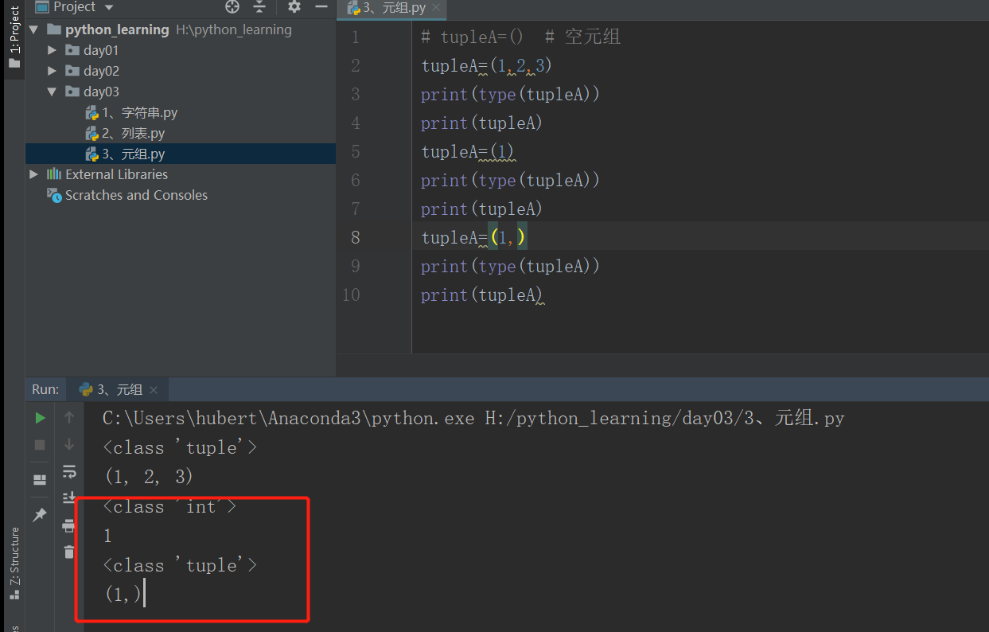Toggle soft-wrap in the console output
989x632 pixels.
(x=69, y=472)
